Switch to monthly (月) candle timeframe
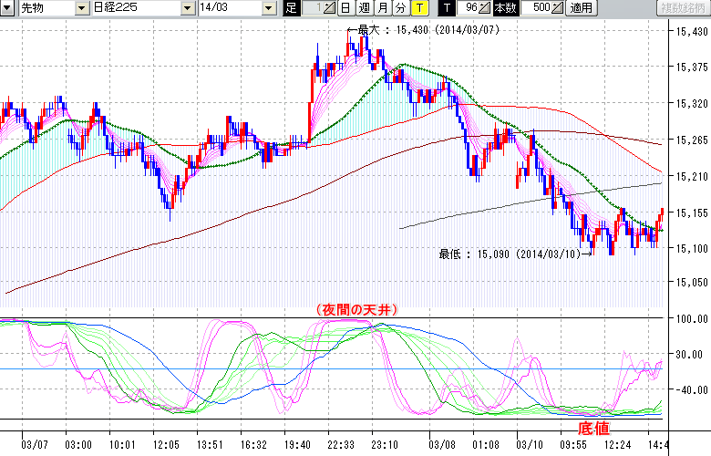This screenshot has height=456, width=711. [x=382, y=8]
